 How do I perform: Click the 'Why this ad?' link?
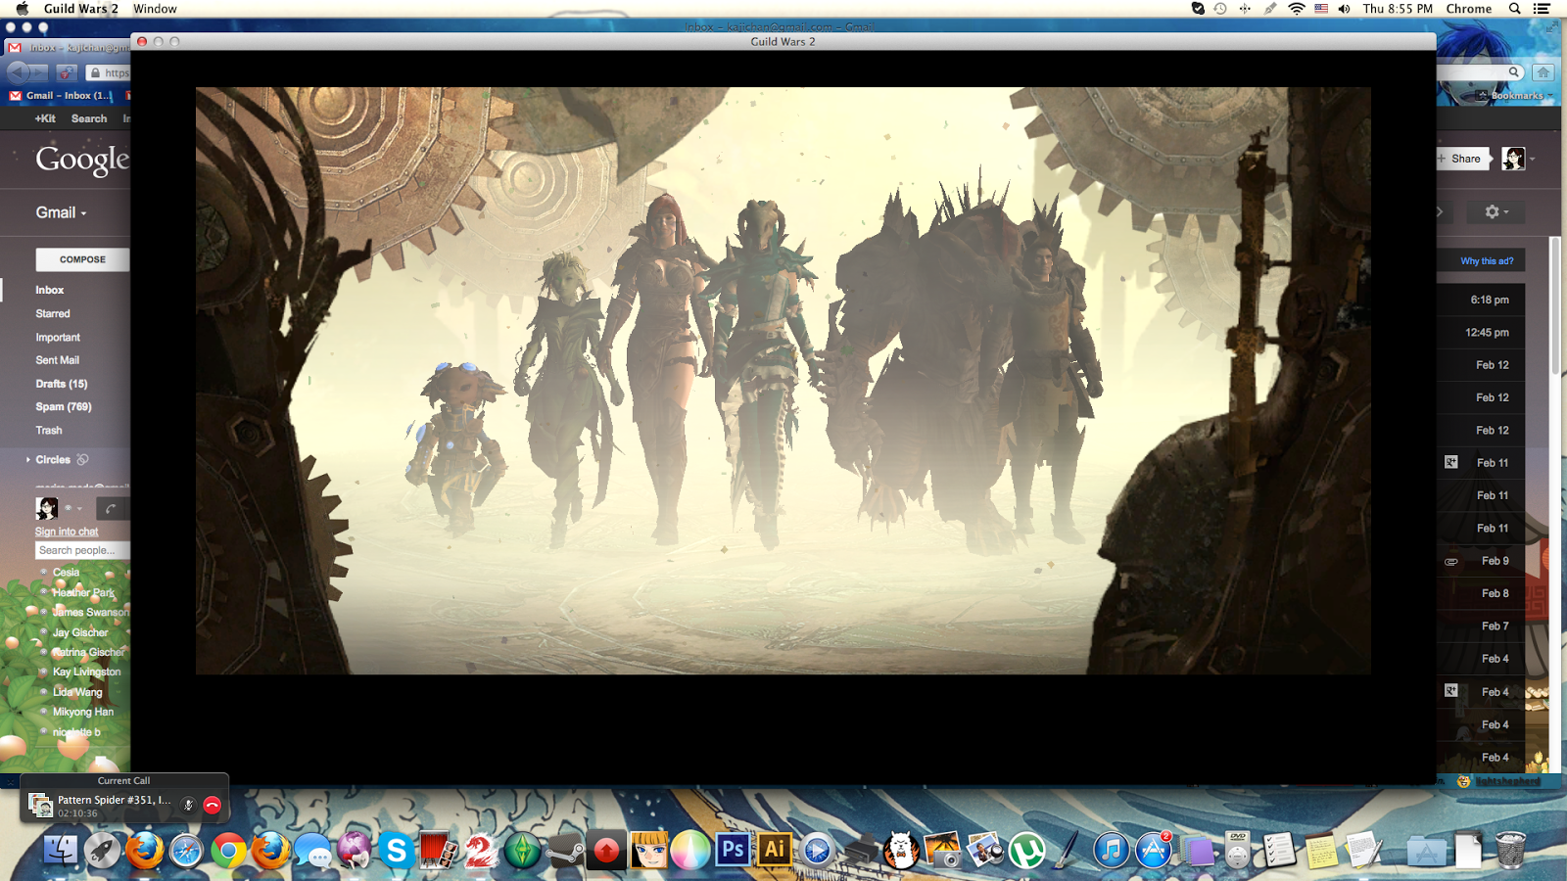[1487, 261]
